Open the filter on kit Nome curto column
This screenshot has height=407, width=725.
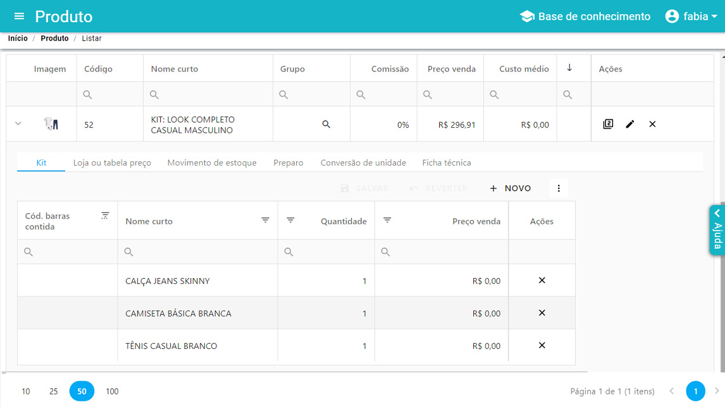tap(265, 221)
